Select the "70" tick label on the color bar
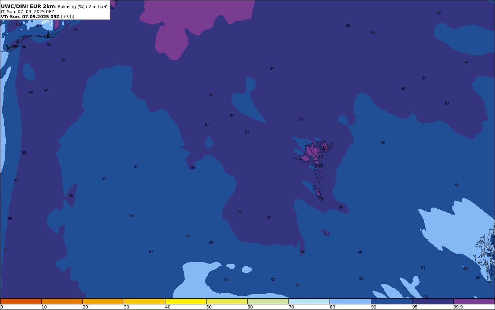The height and width of the screenshot is (310, 495). pyautogui.click(x=291, y=307)
